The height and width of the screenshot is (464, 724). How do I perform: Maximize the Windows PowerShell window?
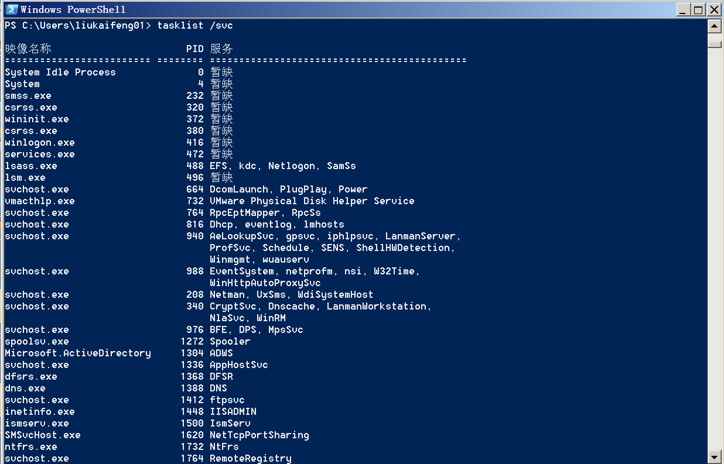tap(698, 9)
